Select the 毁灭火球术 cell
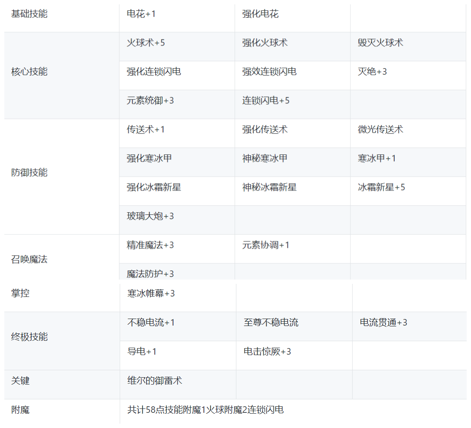 pos(380,43)
